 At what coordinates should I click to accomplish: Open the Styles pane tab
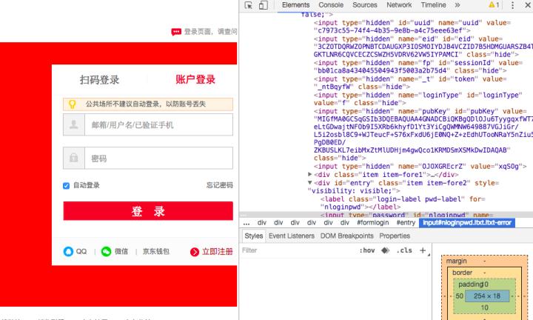254,236
